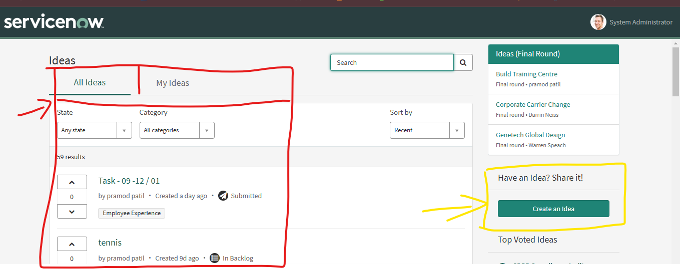This screenshot has height=269, width=680.
Task: Click the In Backlog state icon
Action: pyautogui.click(x=215, y=258)
